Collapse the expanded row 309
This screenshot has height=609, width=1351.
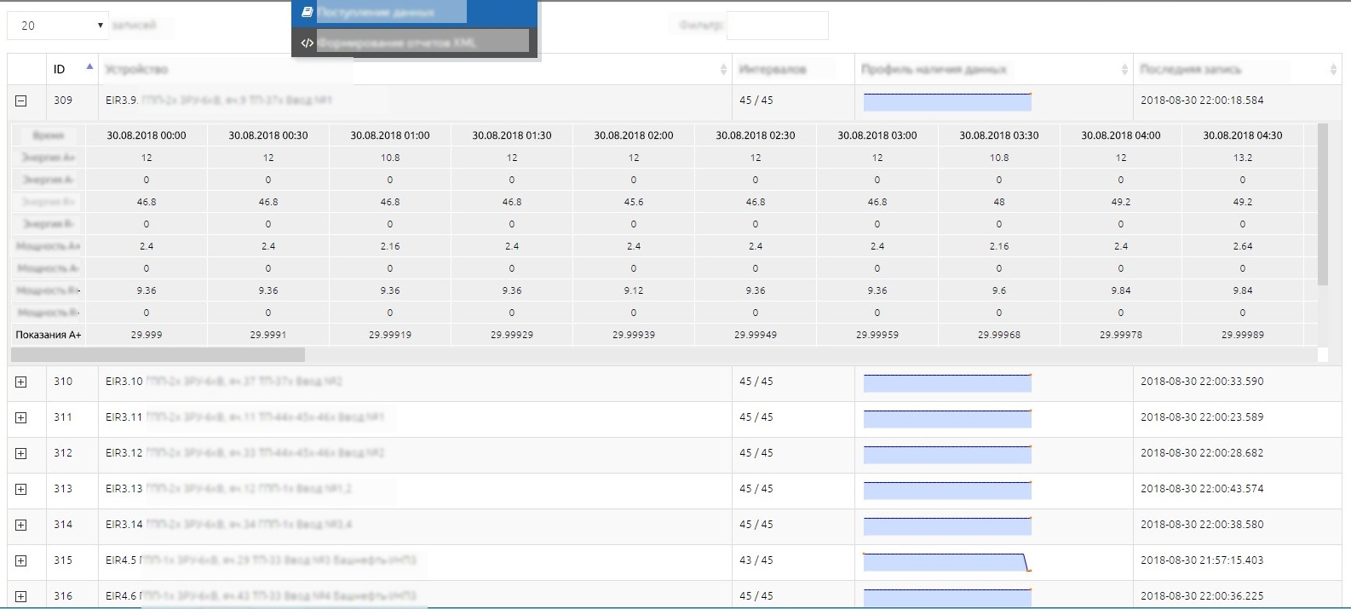click(21, 101)
